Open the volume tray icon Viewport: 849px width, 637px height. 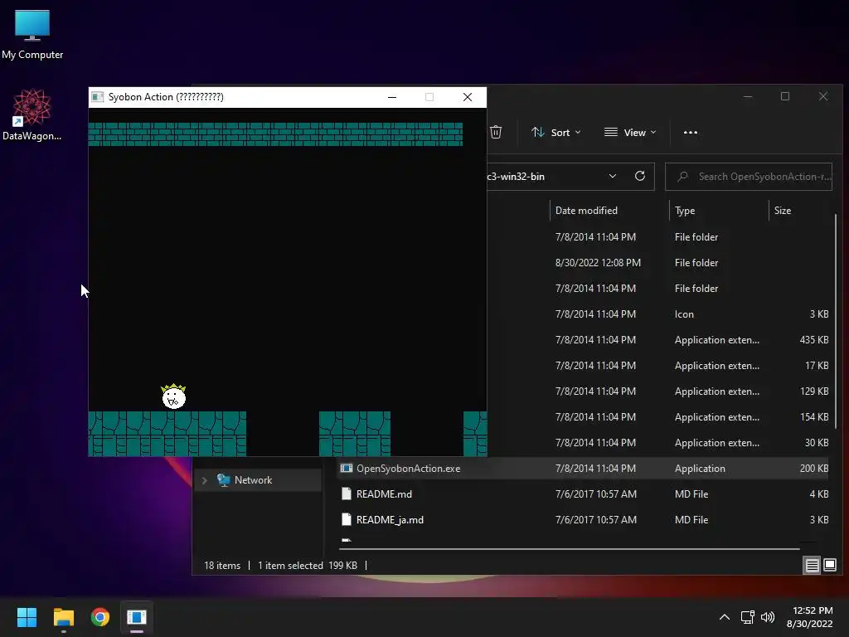[767, 617]
